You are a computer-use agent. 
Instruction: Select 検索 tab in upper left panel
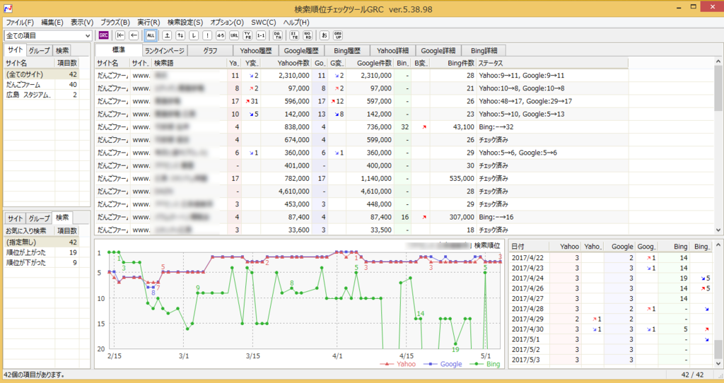[62, 51]
